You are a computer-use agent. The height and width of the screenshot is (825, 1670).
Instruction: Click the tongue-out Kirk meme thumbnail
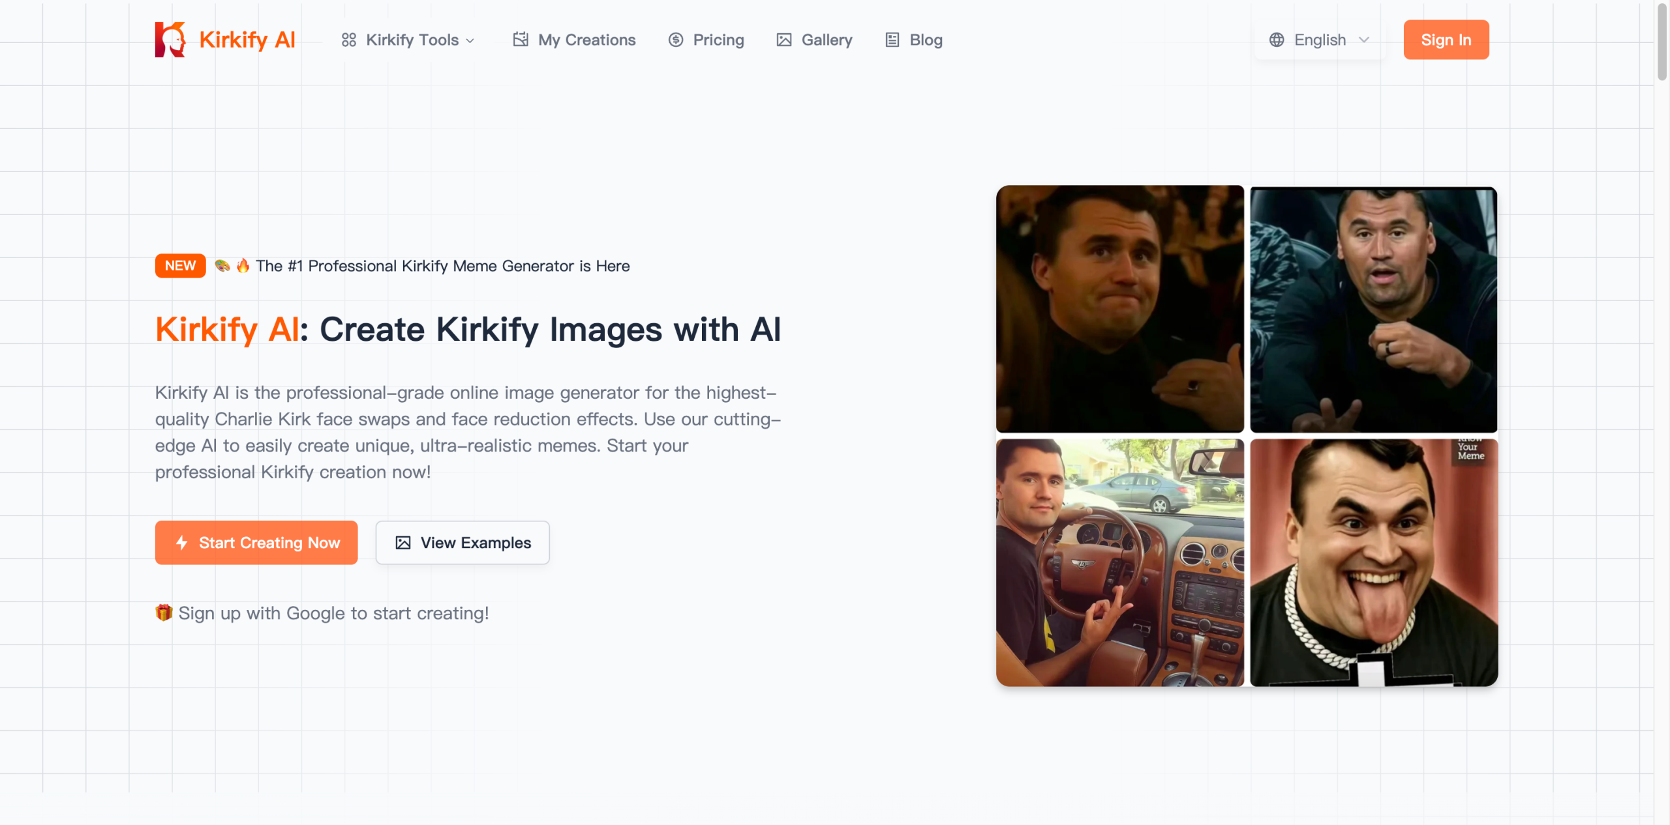pos(1373,563)
